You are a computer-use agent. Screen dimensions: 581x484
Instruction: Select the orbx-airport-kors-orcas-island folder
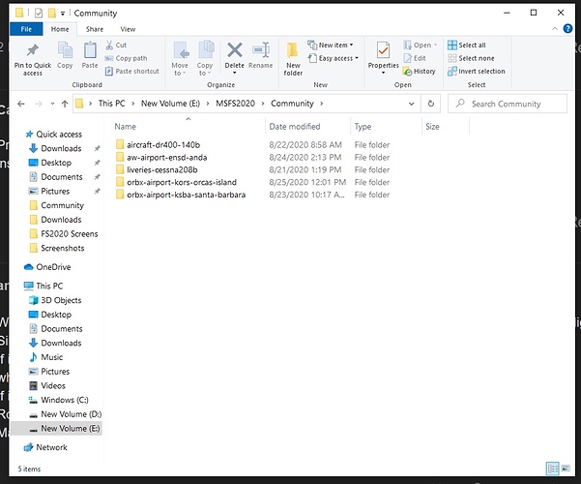tap(181, 182)
